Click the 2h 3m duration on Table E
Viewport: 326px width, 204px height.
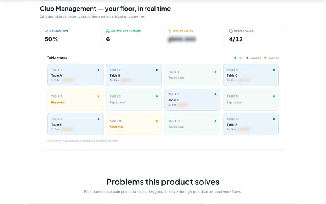(55, 129)
